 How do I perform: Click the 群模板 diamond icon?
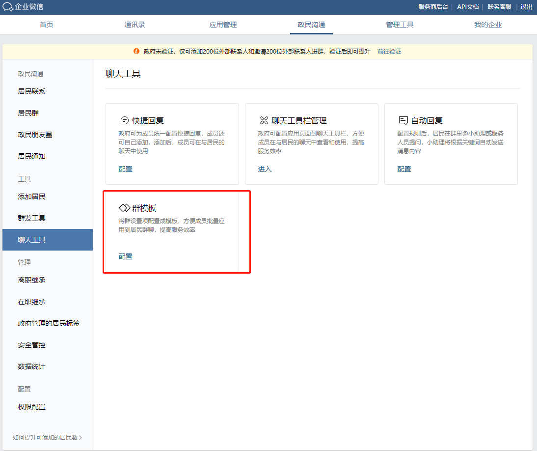point(124,208)
